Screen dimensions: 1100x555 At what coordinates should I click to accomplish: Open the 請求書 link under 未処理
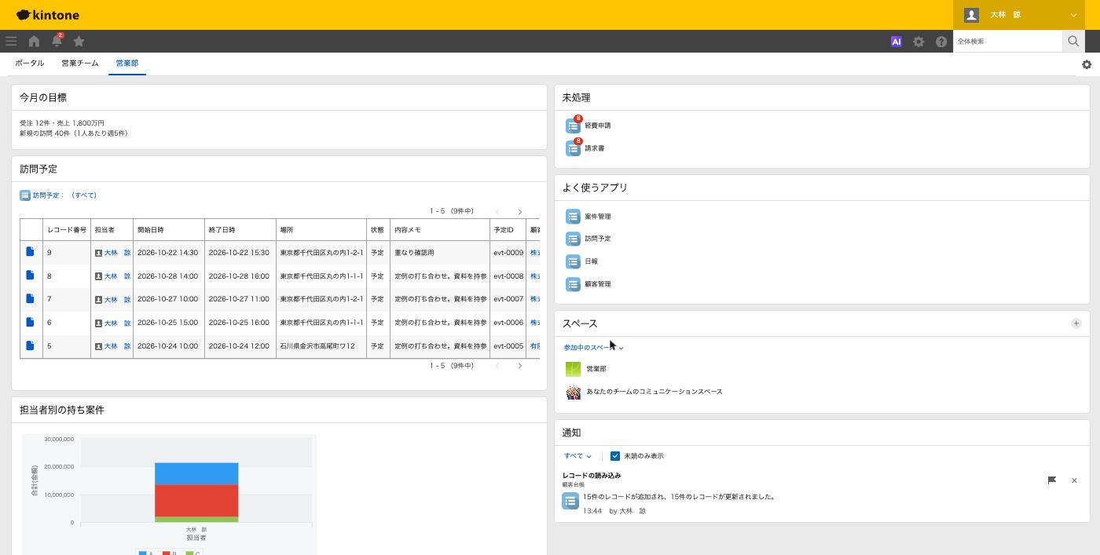pos(595,148)
